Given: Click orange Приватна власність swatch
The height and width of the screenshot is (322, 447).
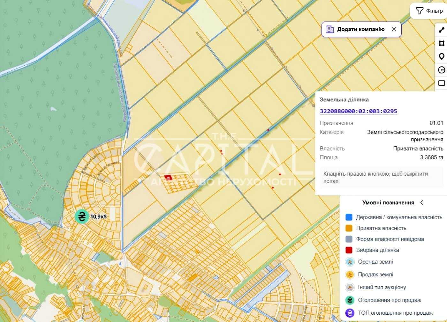Looking at the screenshot, I should click(x=349, y=228).
